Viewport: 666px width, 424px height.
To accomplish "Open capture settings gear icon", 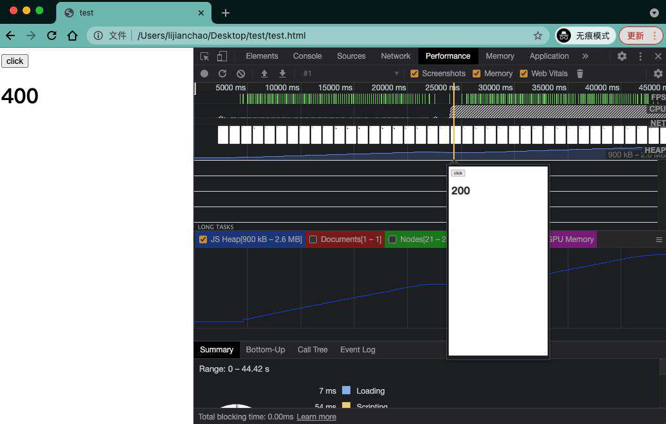I will pos(658,74).
